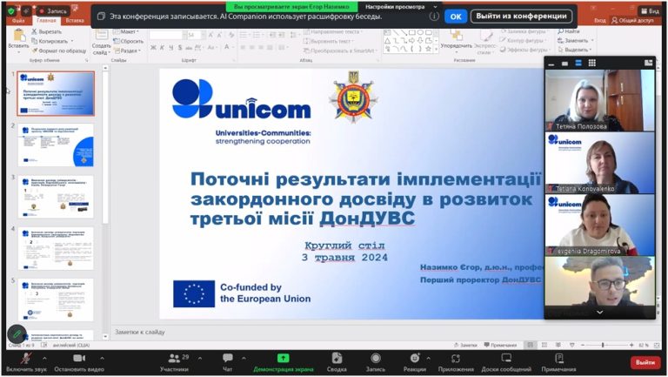Select slide 3 thumbnail
The width and height of the screenshot is (668, 377).
pos(56,197)
